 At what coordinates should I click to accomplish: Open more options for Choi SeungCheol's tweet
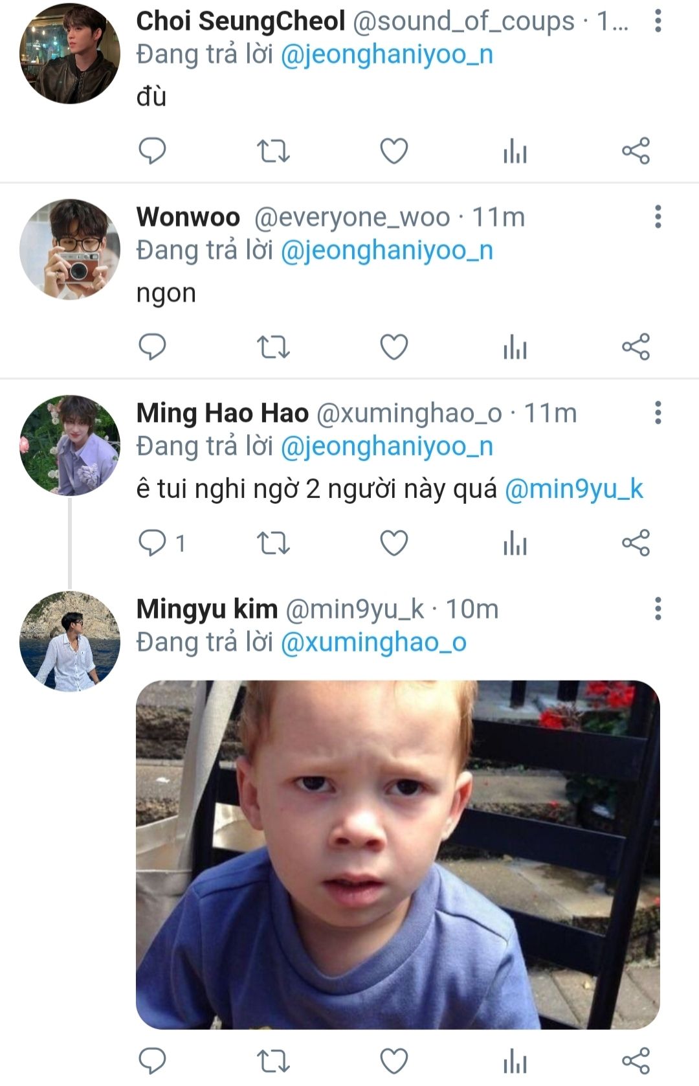tap(658, 21)
